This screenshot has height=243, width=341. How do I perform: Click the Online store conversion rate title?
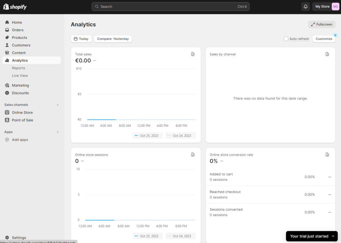[231, 155]
